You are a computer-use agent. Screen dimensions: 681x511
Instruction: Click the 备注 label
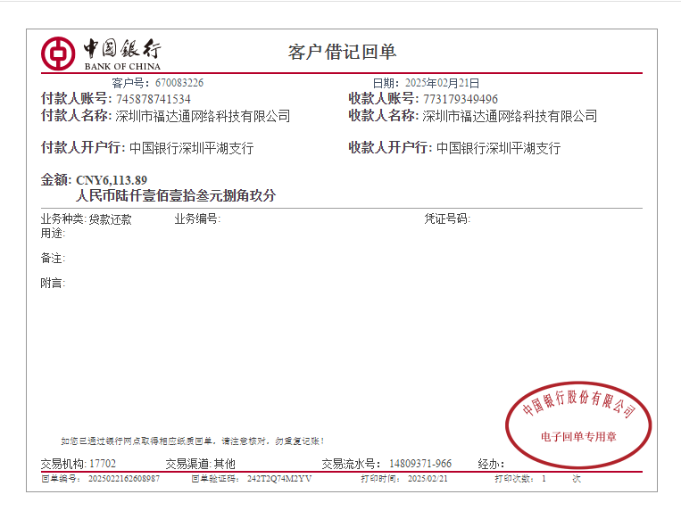(53, 258)
